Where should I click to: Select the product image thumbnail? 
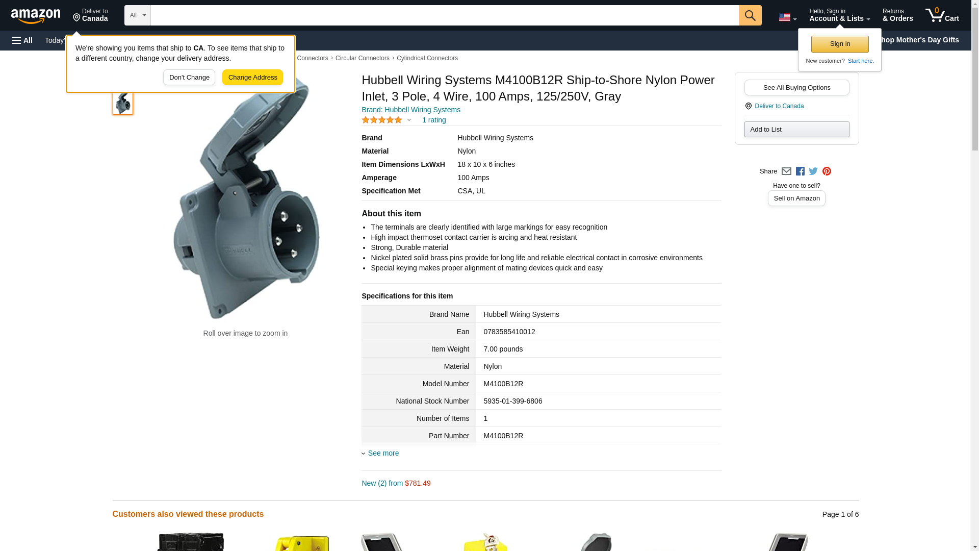(x=123, y=103)
